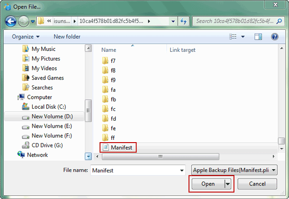
Task: Change view with the view icon
Action: point(233,37)
